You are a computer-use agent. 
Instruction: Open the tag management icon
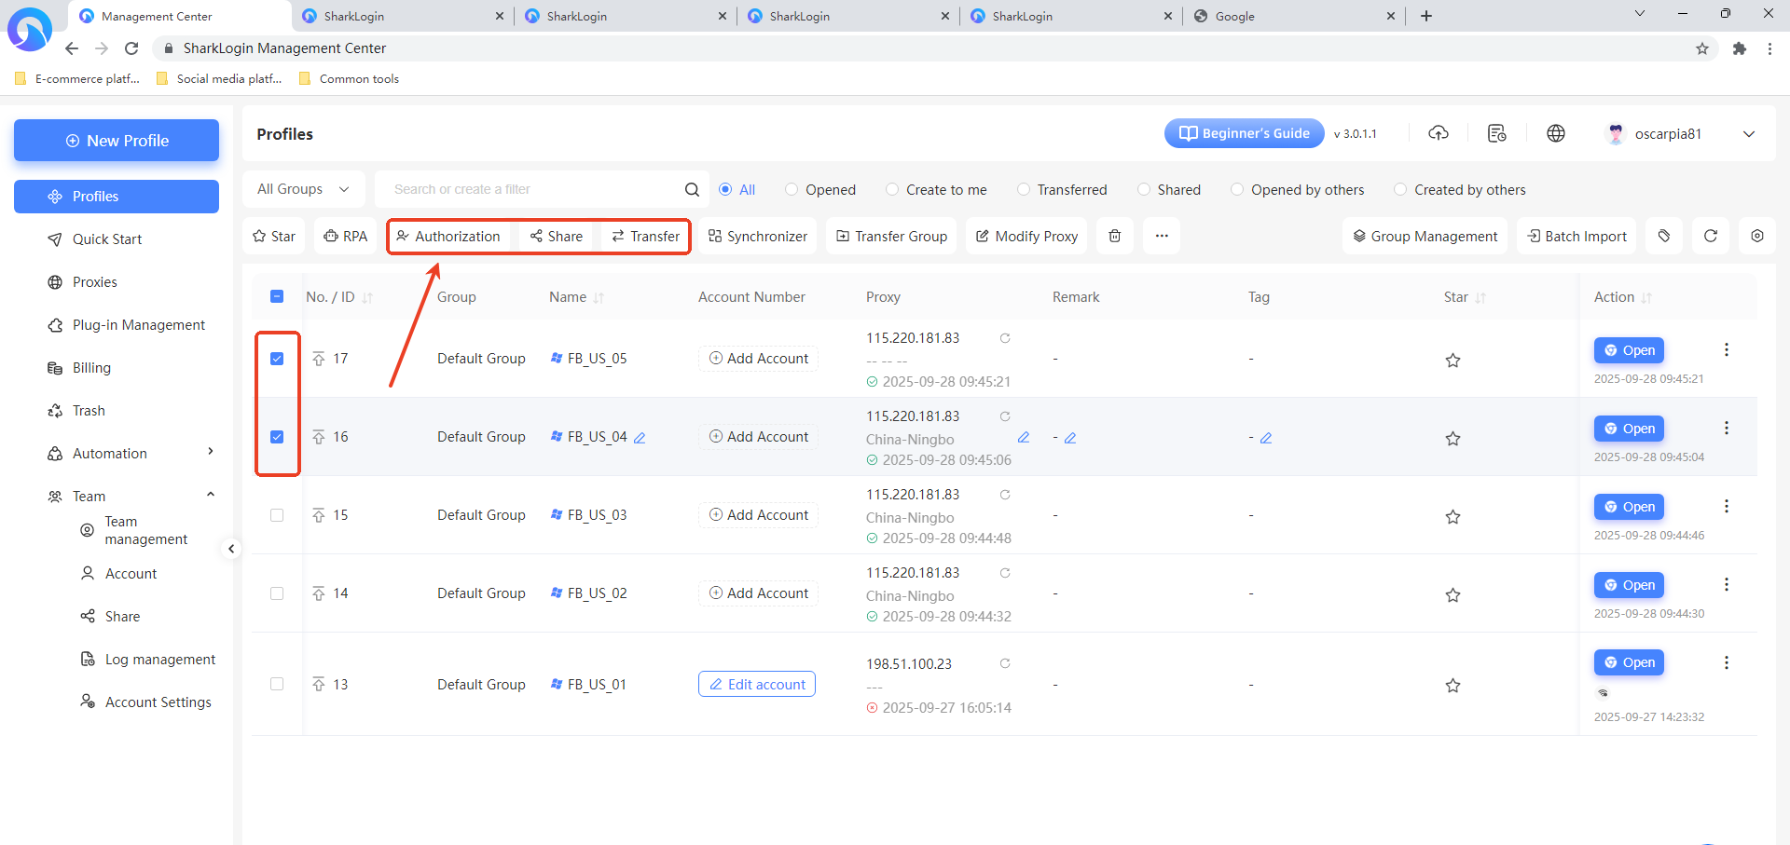click(x=1664, y=237)
